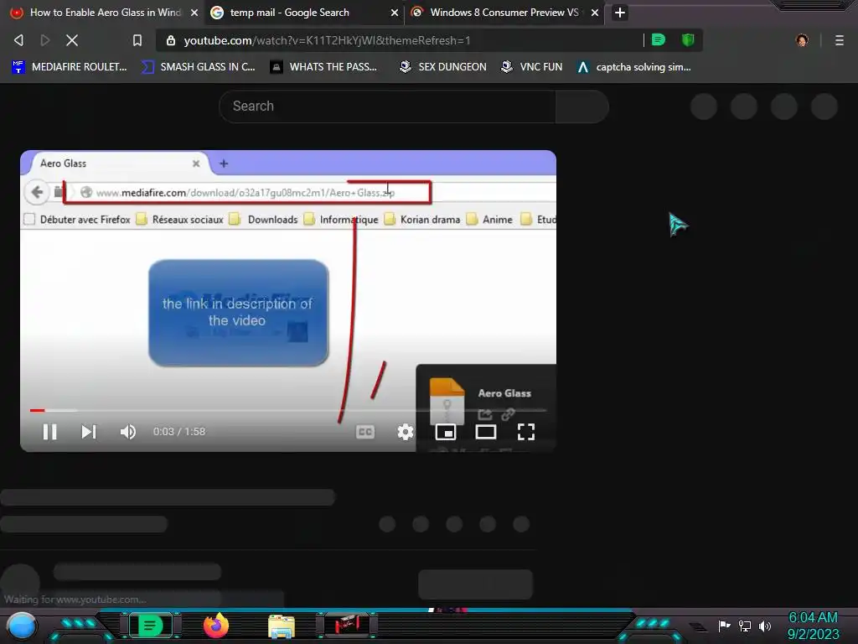Open green chat app in taskbar
This screenshot has height=644, width=858.
click(x=151, y=626)
